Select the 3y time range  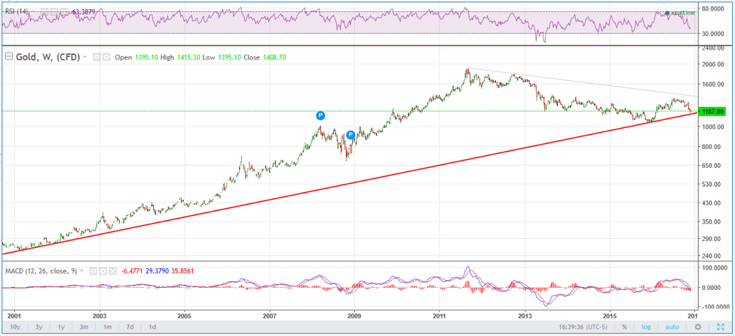pyautogui.click(x=40, y=327)
